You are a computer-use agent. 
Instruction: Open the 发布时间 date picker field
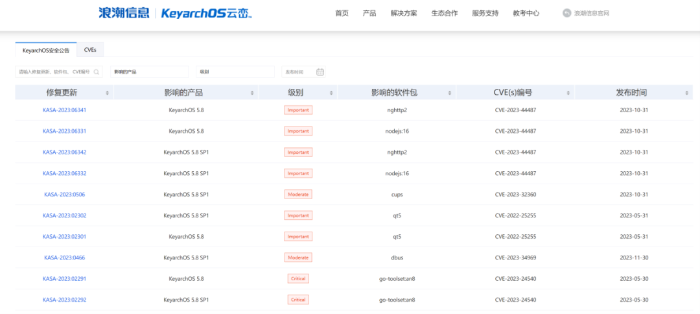[x=303, y=71]
